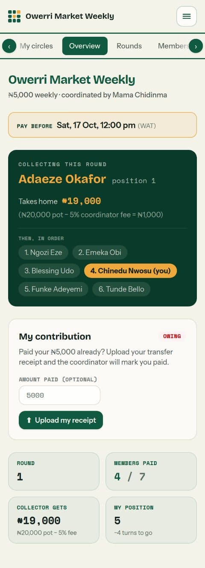The height and width of the screenshot is (568, 205).
Task: Click the My Position stat card
Action: click(x=151, y=520)
